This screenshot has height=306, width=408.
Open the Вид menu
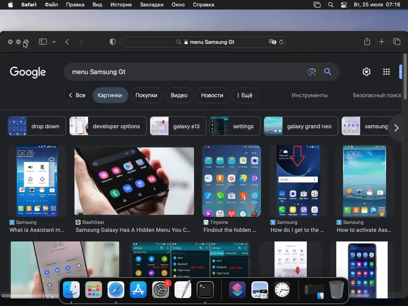[97, 5]
